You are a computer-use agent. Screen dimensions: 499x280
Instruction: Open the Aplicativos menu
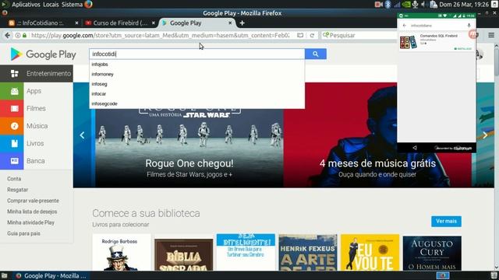coord(26,5)
